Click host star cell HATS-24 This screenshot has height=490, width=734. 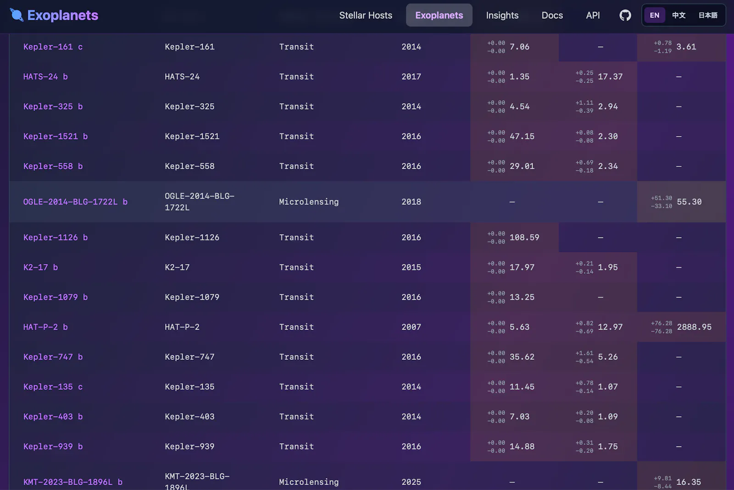182,77
